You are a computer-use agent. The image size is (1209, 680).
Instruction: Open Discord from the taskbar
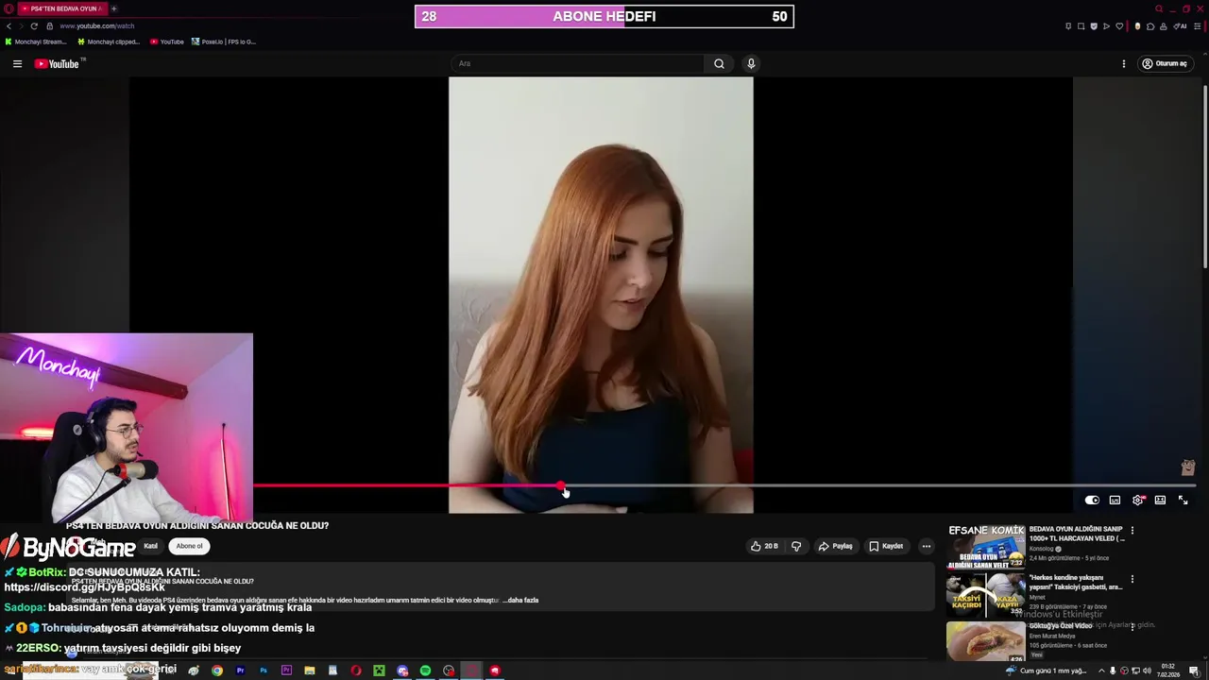pyautogui.click(x=402, y=671)
